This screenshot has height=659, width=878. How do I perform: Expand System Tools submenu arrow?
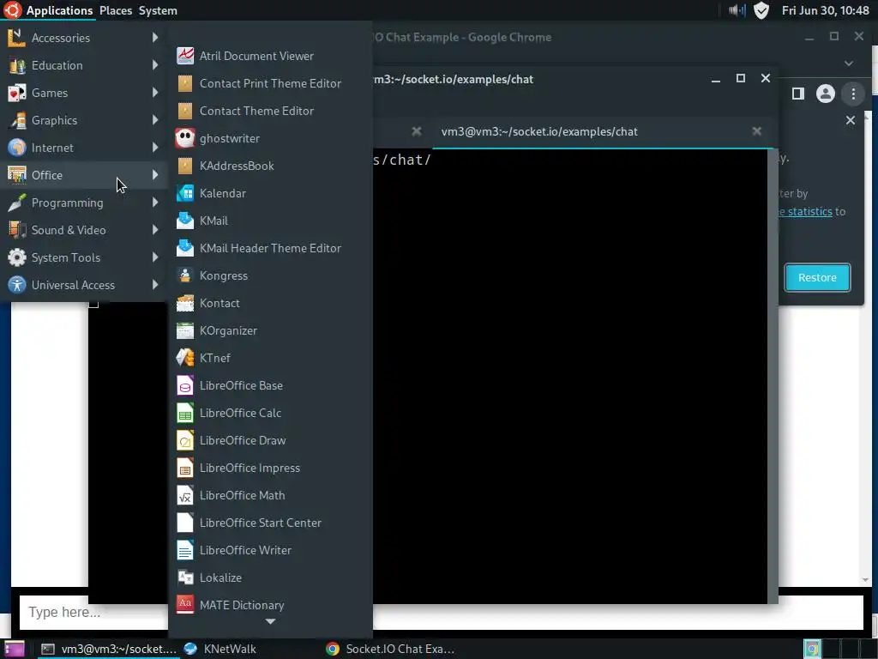[x=155, y=257]
